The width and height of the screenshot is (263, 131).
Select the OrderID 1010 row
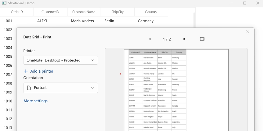pyautogui.click(x=8, y=101)
